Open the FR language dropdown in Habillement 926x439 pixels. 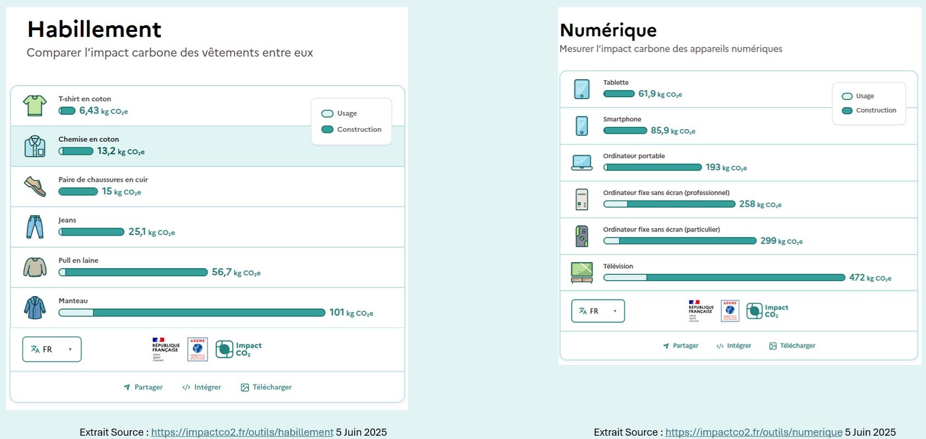click(52, 349)
